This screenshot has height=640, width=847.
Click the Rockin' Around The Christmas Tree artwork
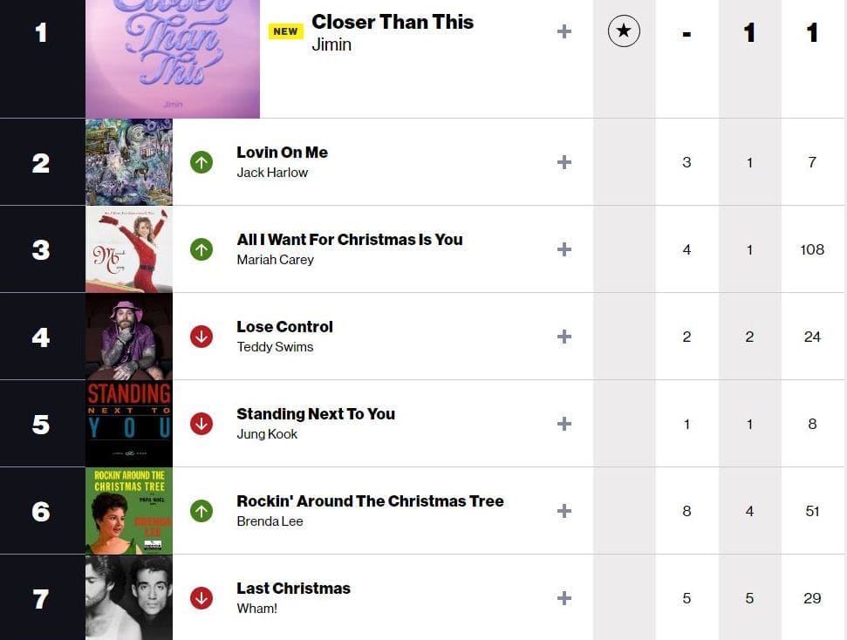[x=129, y=511]
